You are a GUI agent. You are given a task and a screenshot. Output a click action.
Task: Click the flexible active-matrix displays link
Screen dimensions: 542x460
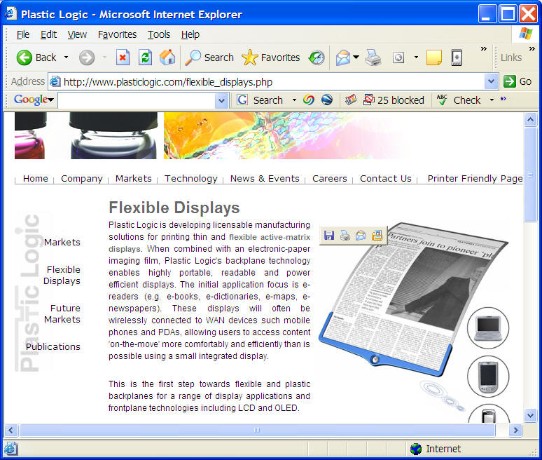click(x=209, y=243)
